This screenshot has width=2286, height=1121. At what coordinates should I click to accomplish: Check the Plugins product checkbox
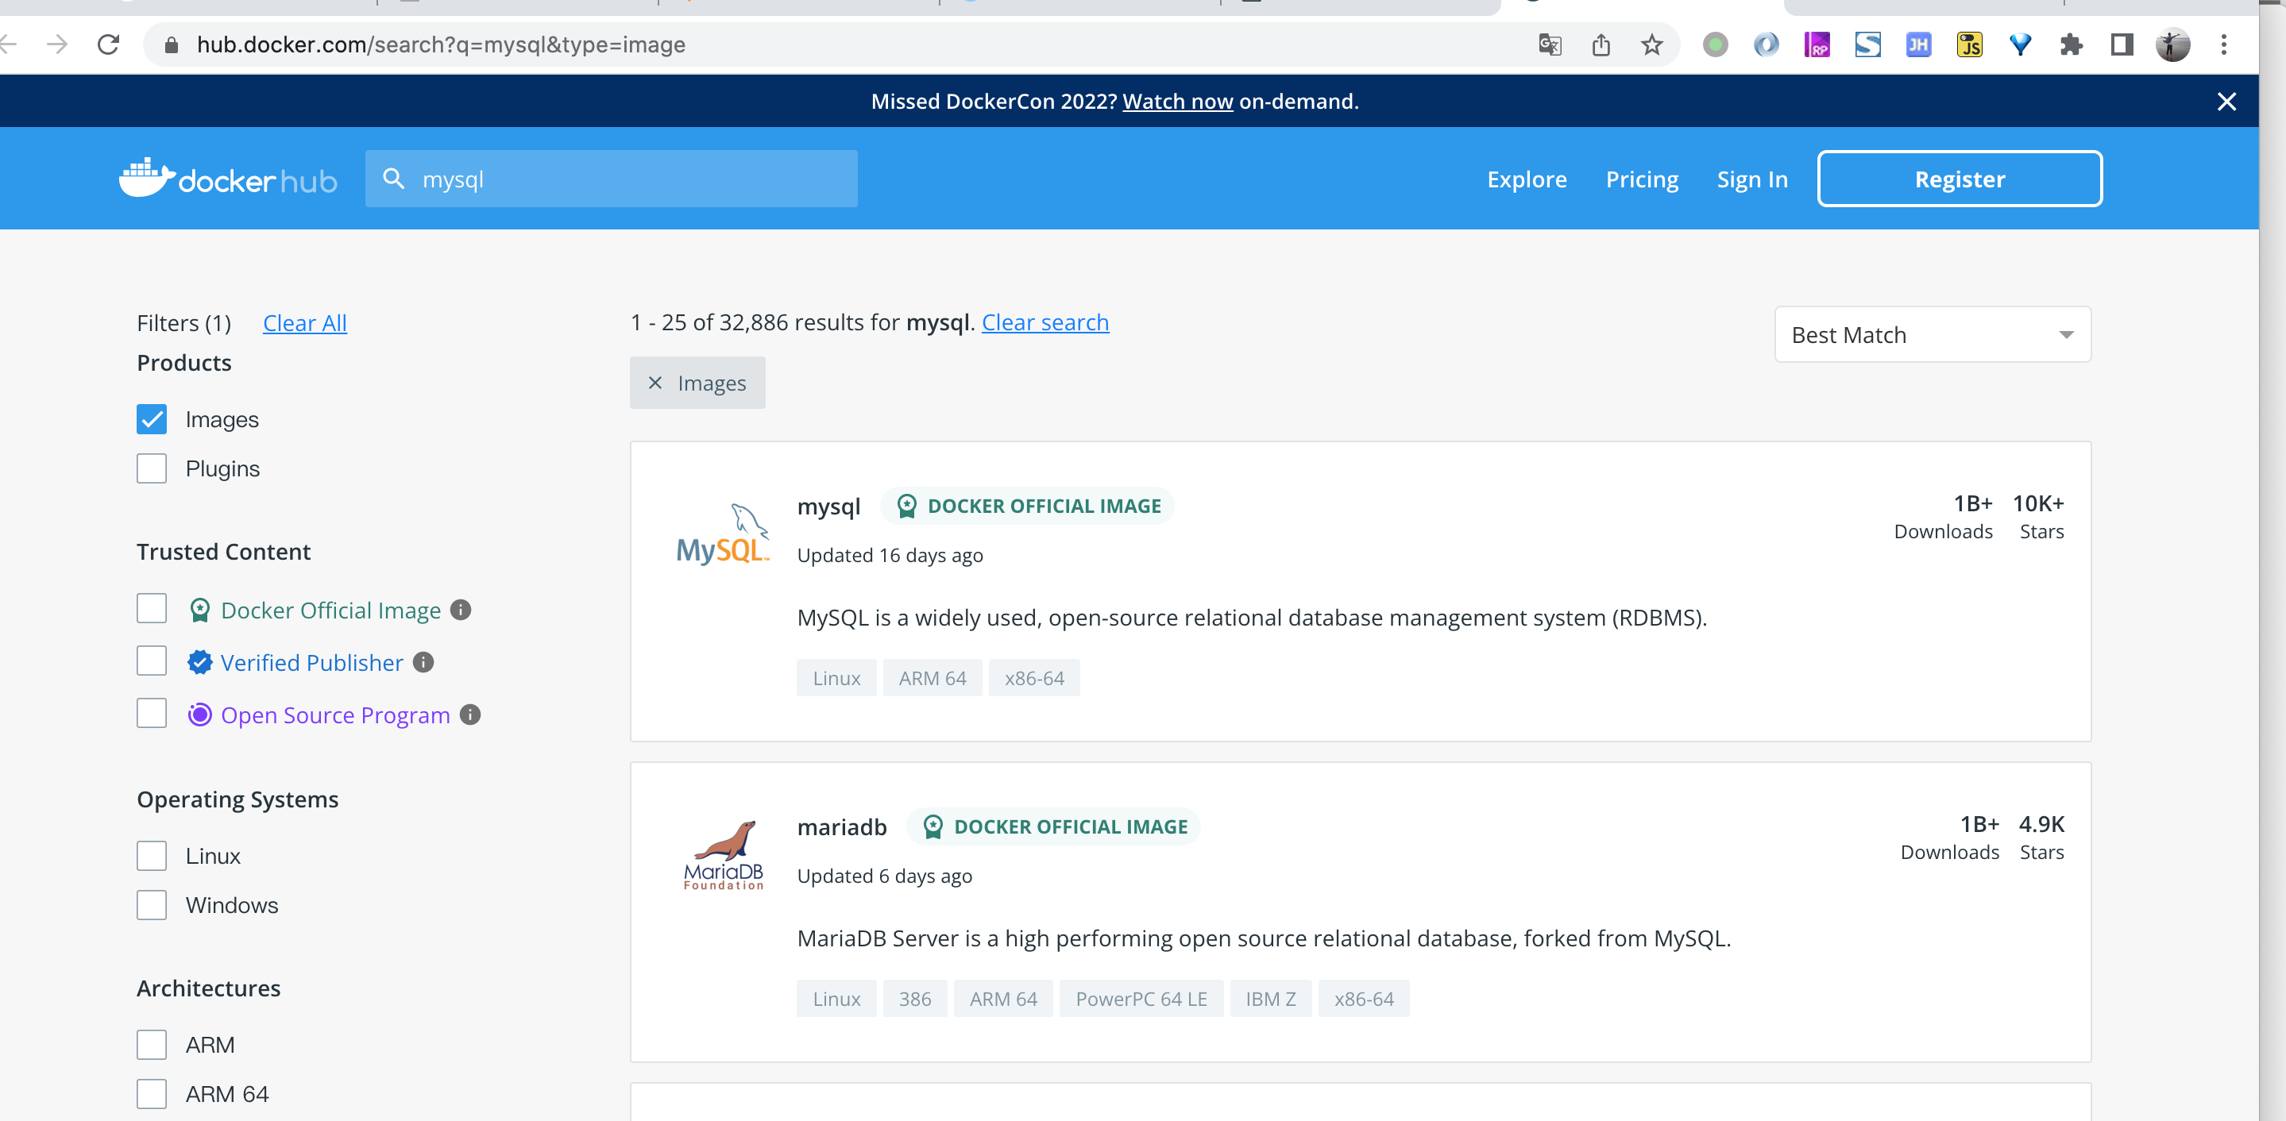coord(152,468)
